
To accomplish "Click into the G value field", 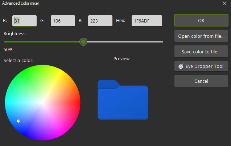I will pyautogui.click(x=63, y=21).
